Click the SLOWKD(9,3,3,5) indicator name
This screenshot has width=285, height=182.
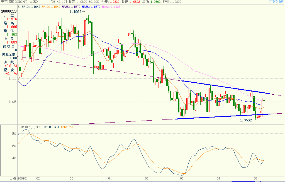(30, 127)
